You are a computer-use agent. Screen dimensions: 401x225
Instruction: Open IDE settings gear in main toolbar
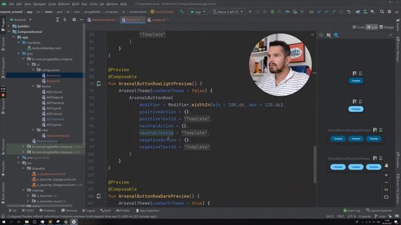point(389,12)
